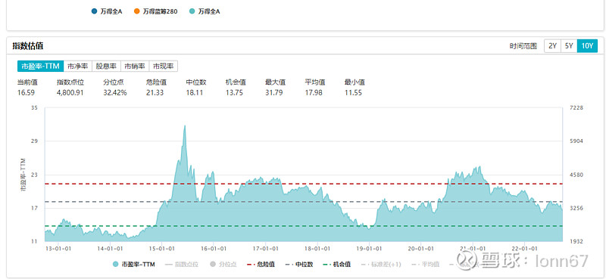606x279 pixels.
Task: Toggle 机会值 green dashed line legend
Action: pyautogui.click(x=337, y=265)
